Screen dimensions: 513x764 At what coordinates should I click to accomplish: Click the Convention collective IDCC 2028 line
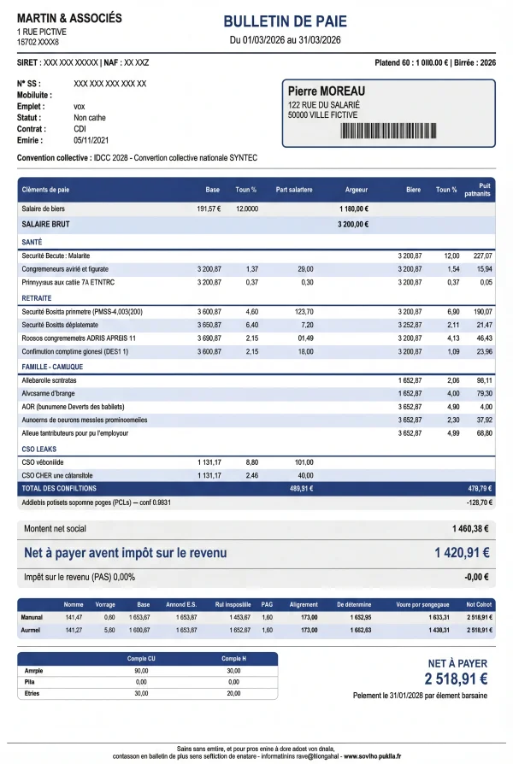click(137, 158)
